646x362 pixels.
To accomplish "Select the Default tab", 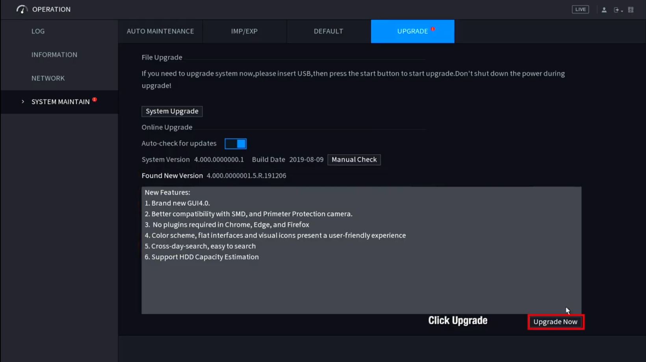I will tap(328, 31).
